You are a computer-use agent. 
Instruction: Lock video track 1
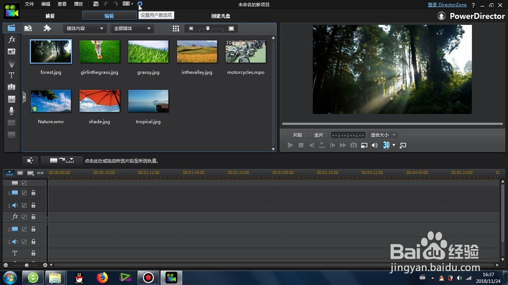pyautogui.click(x=34, y=193)
